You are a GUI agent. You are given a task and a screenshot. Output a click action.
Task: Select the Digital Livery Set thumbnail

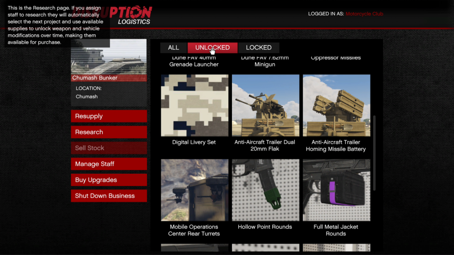[195, 105]
